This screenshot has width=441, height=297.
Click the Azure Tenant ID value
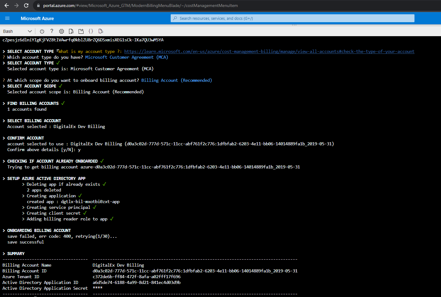pos(137,277)
